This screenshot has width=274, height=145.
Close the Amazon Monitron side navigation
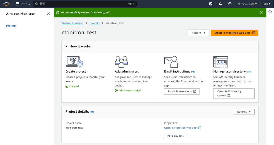(48, 14)
